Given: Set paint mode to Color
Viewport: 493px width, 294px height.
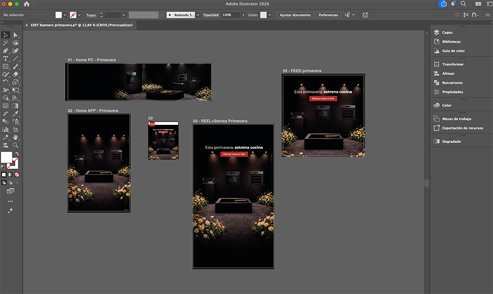Looking at the screenshot, I should tap(4, 175).
